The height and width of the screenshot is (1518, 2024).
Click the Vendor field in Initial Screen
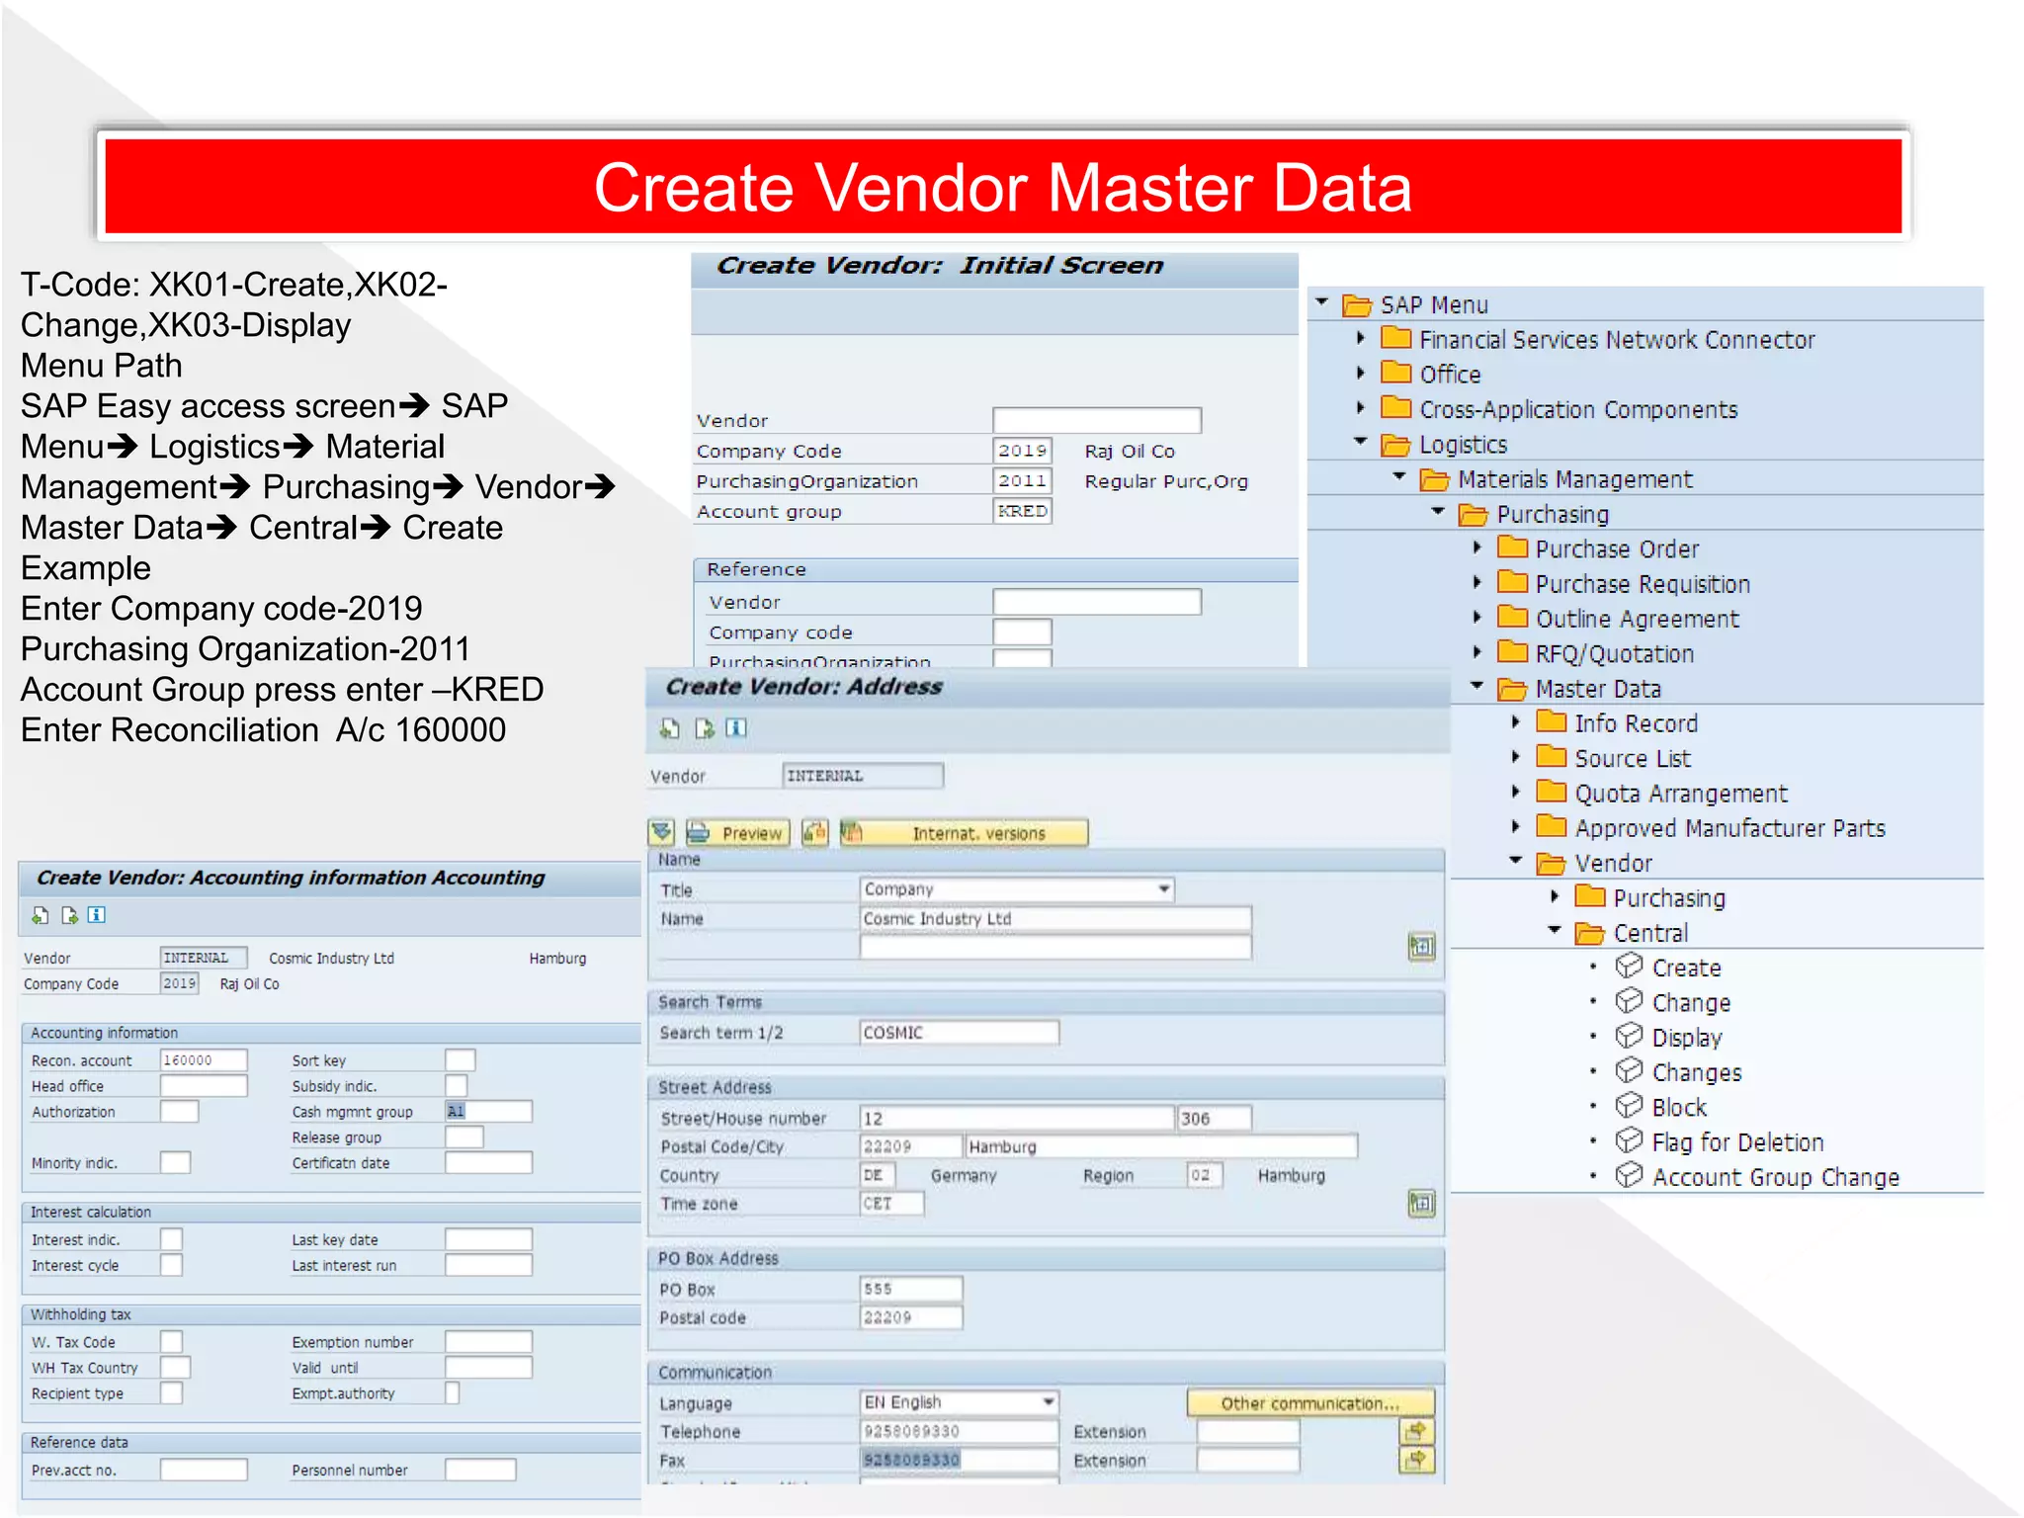[1097, 420]
